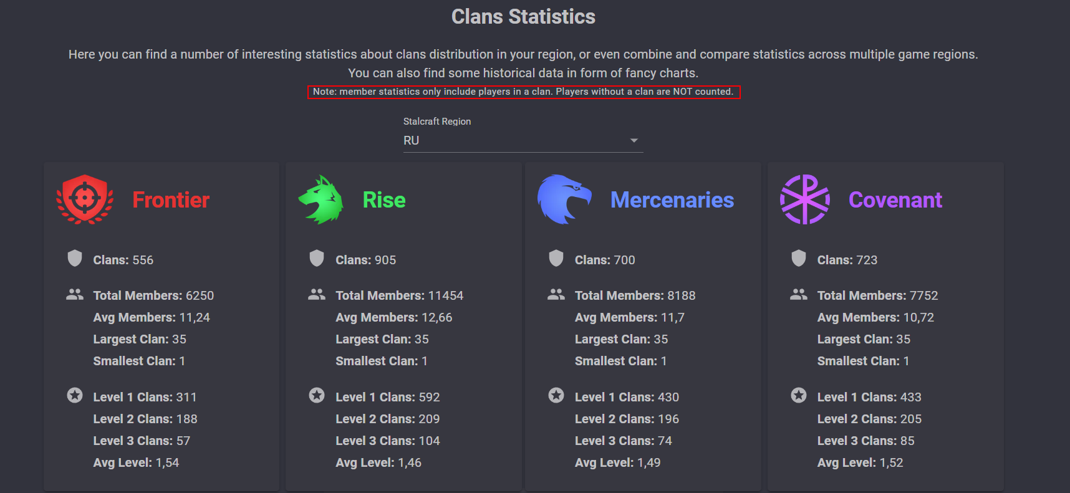
Task: Click the star icon near Frontier Level 1 Clans
Action: pyautogui.click(x=75, y=395)
